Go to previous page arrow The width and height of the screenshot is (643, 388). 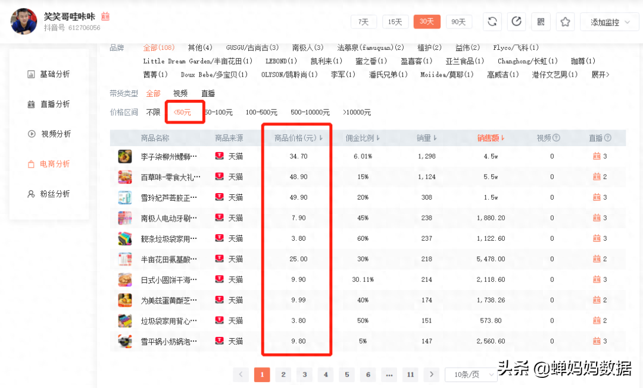pos(241,374)
